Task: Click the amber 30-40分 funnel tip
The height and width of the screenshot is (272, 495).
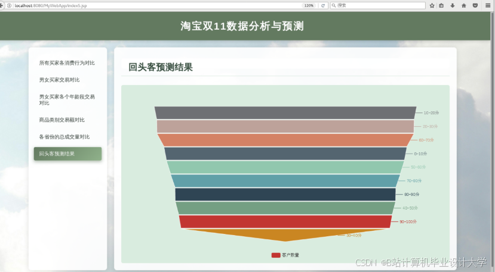Action: coord(285,235)
